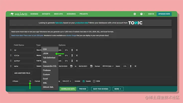Remove the author field with X
The width and height of the screenshot is (183, 103).
coord(77,61)
